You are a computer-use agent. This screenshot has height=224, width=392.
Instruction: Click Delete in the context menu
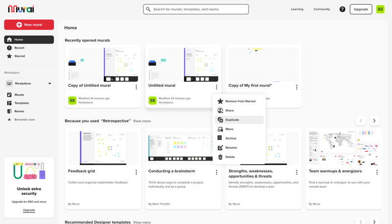230,157
